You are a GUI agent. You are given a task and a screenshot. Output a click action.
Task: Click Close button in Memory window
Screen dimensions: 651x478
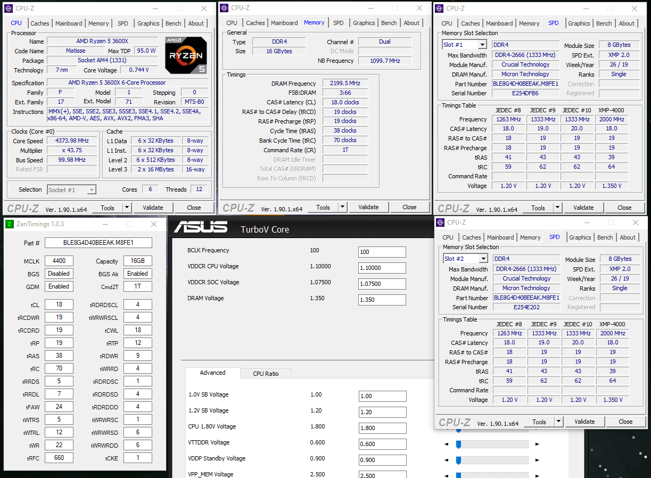click(409, 207)
